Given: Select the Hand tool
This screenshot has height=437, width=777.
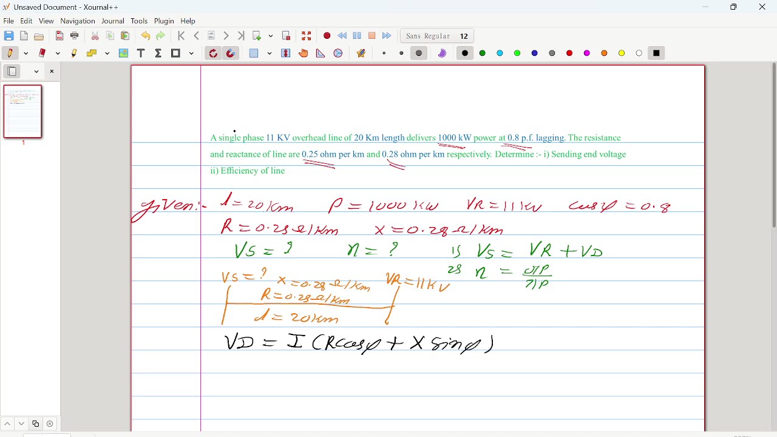Looking at the screenshot, I should [304, 53].
